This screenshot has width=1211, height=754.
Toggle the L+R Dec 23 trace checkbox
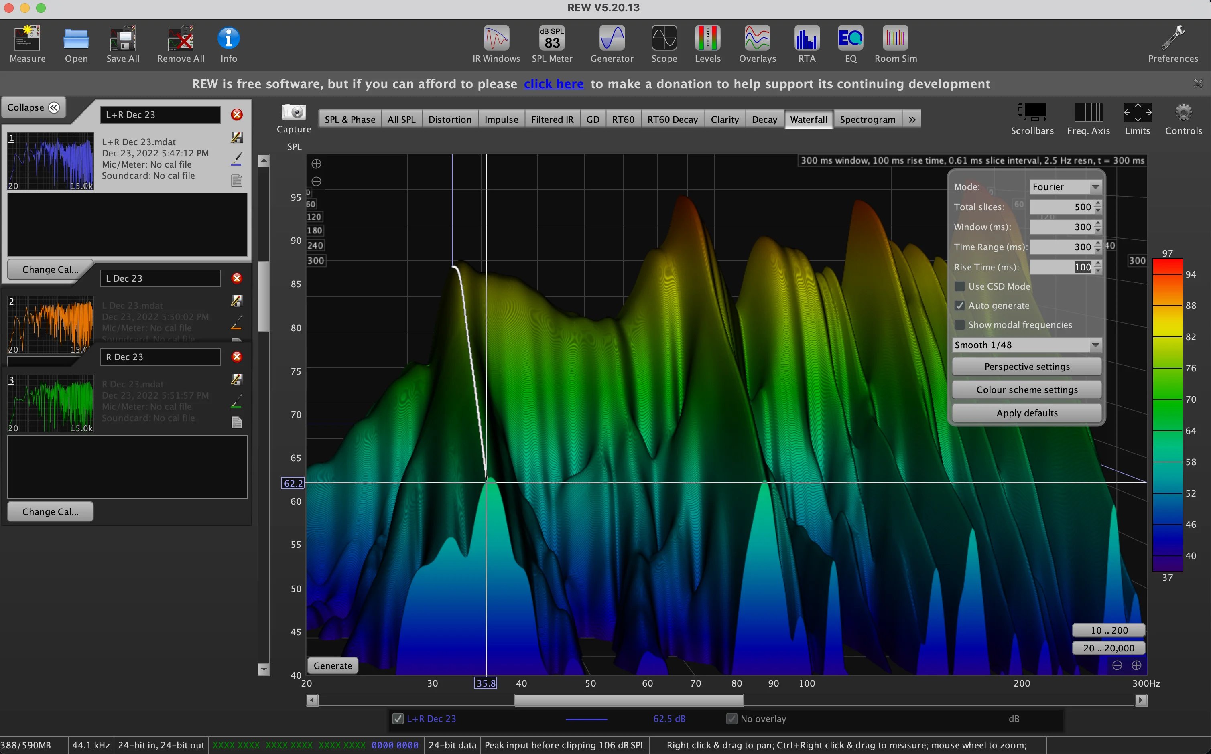click(x=398, y=719)
